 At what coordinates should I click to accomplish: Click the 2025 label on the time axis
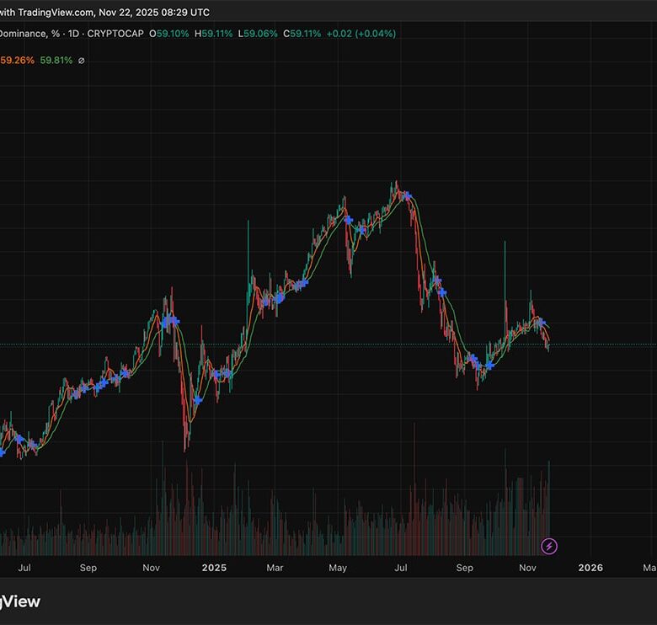214,568
